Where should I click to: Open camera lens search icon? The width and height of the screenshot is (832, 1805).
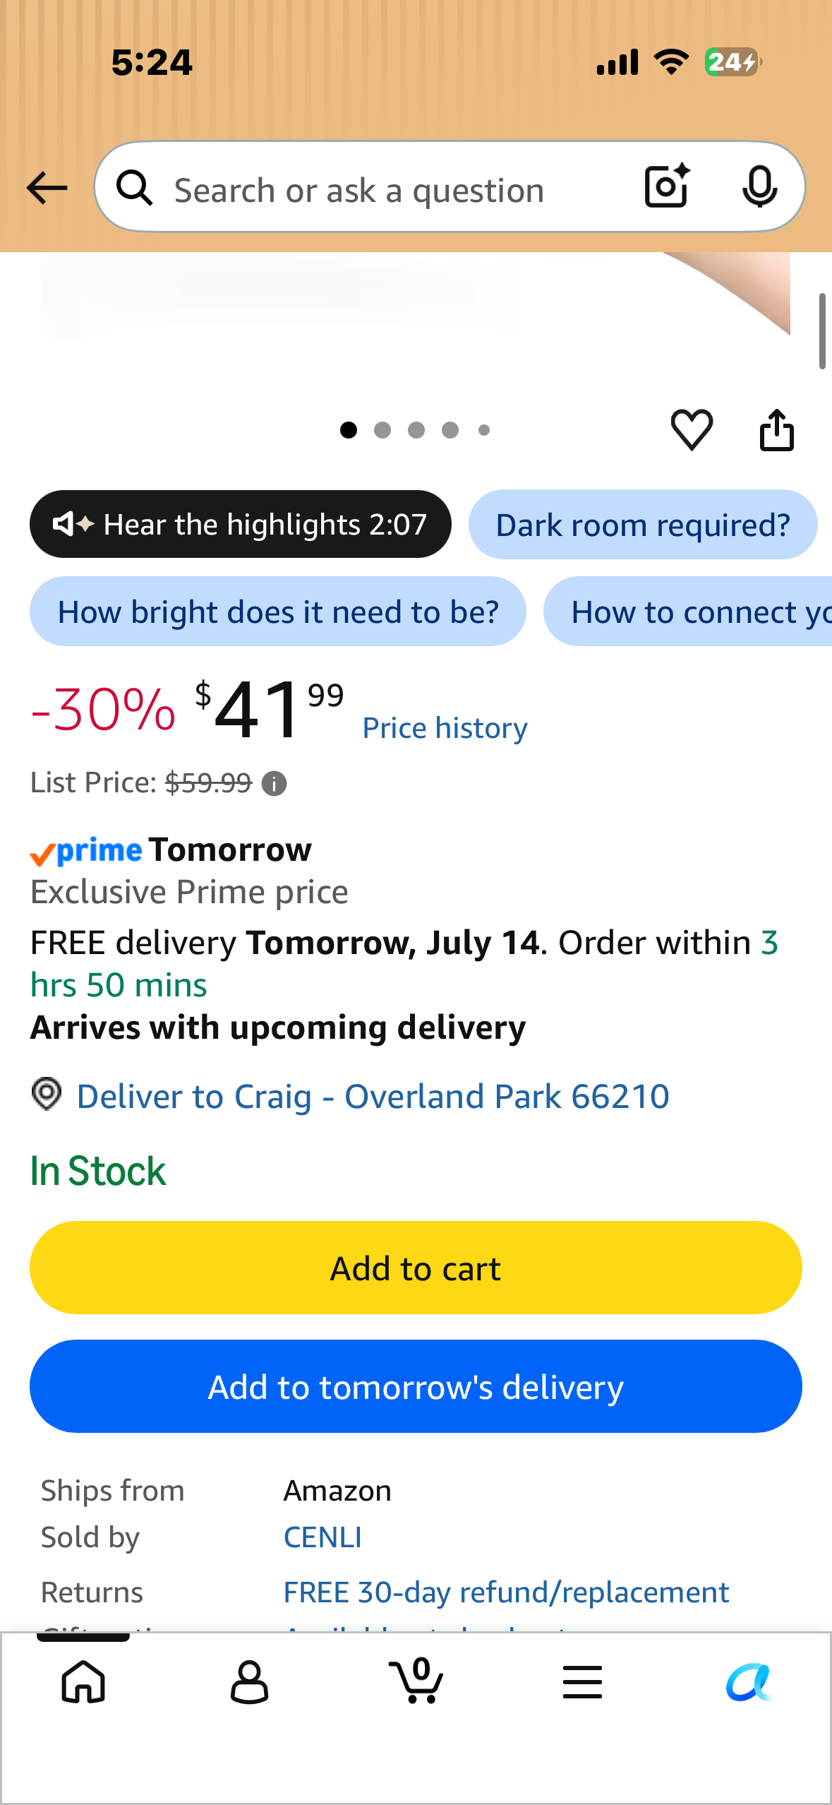pyautogui.click(x=667, y=186)
